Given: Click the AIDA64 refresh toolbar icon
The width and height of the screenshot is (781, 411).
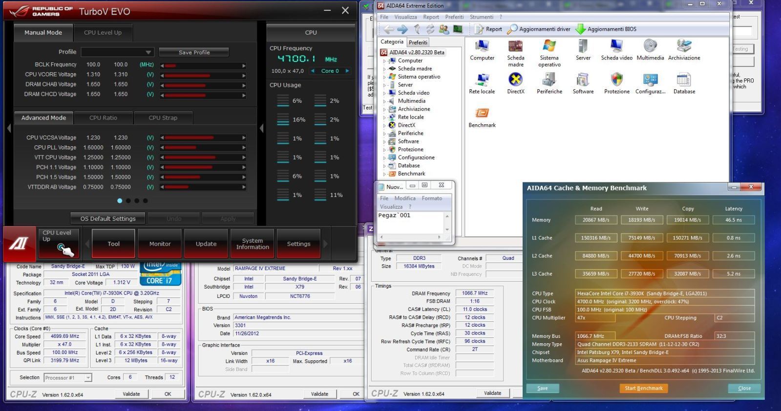Looking at the screenshot, I should 430,29.
